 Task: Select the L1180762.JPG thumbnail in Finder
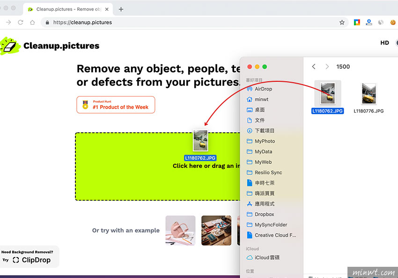(328, 94)
